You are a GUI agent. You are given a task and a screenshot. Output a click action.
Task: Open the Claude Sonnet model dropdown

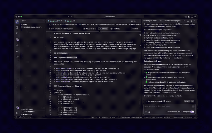175,112
